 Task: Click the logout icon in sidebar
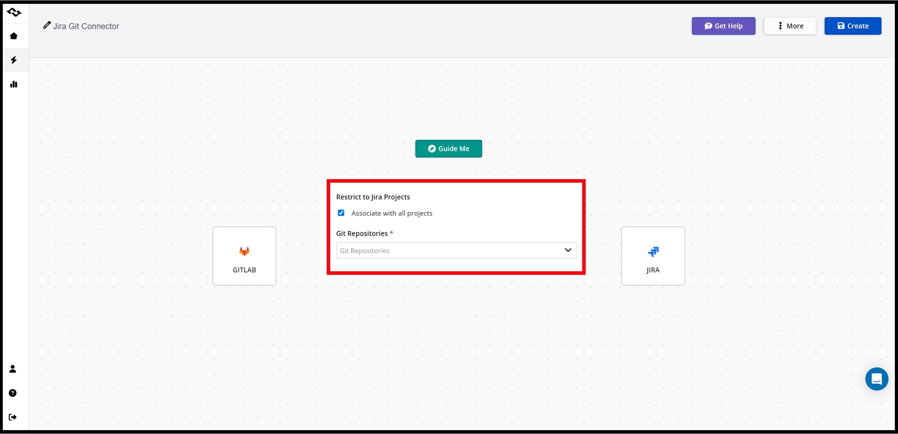click(13, 417)
